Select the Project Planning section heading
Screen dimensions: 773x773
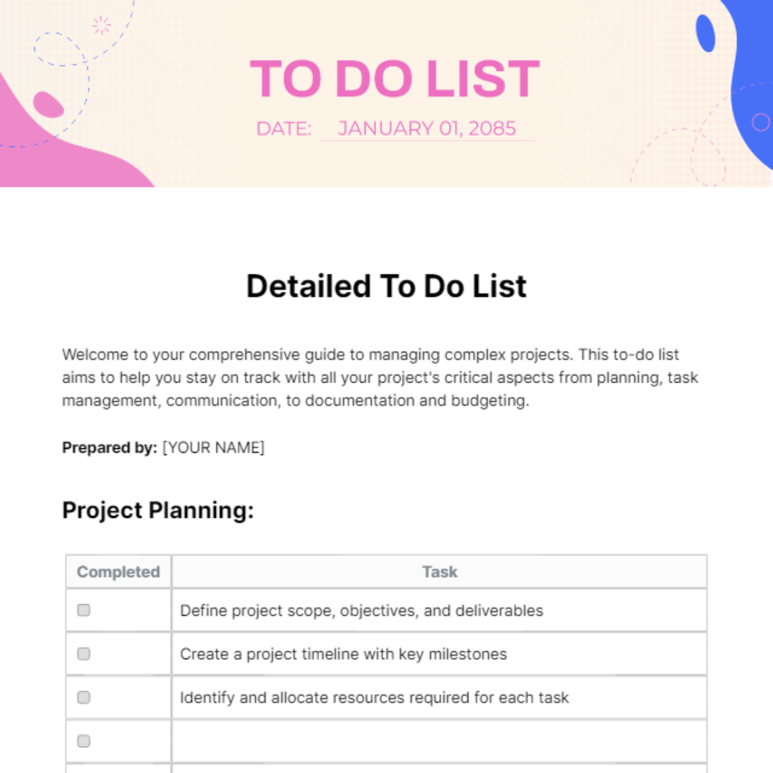(158, 510)
